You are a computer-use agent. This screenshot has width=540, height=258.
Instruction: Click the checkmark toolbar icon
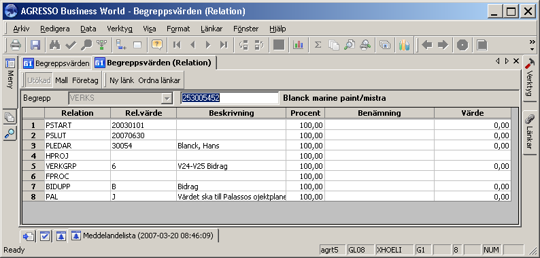(x=71, y=45)
